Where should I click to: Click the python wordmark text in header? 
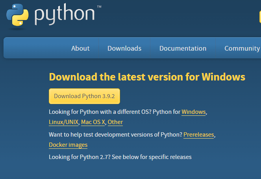tap(65, 15)
